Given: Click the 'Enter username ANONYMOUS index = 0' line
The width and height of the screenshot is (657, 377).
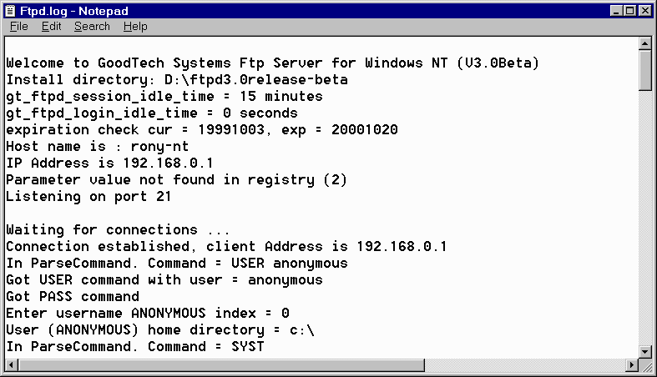Looking at the screenshot, I should [x=148, y=314].
